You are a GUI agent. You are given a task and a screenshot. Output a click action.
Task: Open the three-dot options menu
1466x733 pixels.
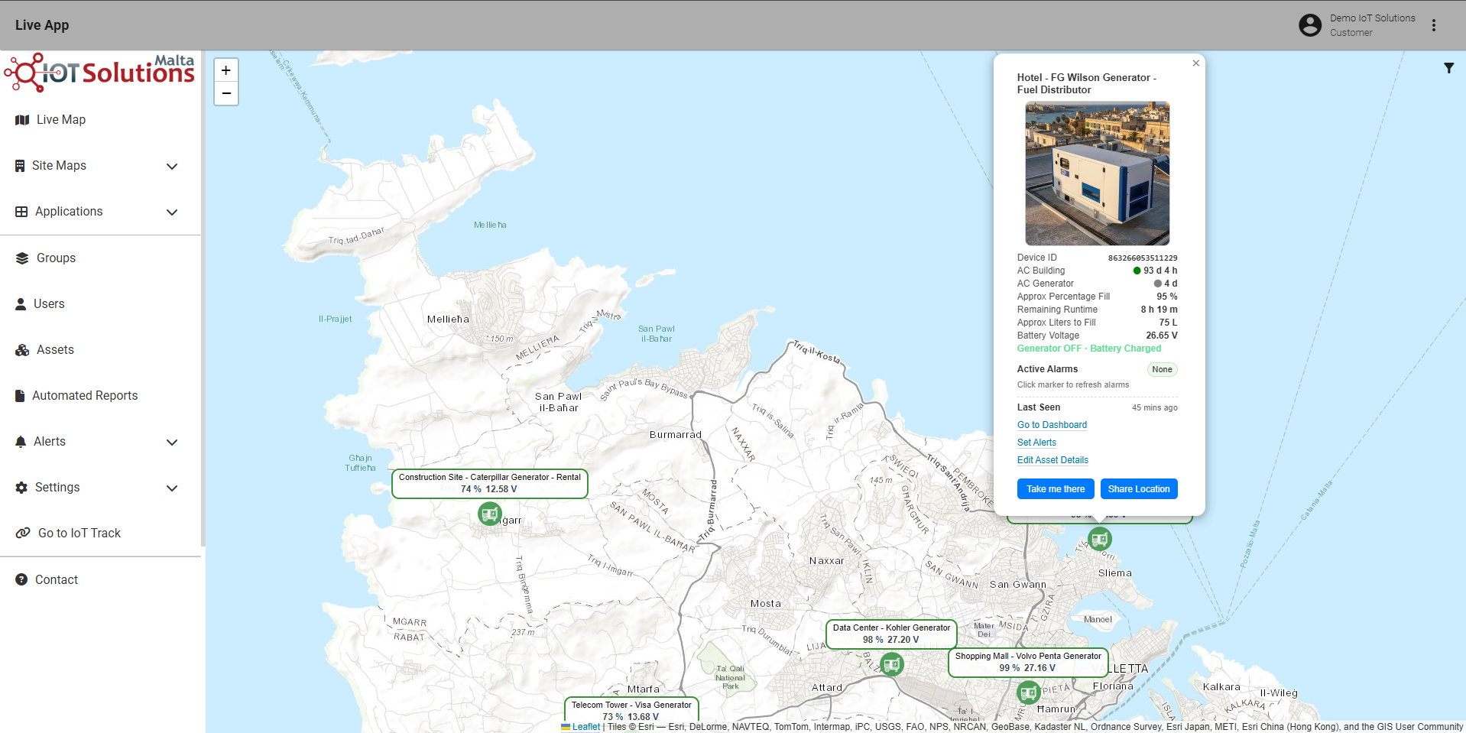[1434, 25]
